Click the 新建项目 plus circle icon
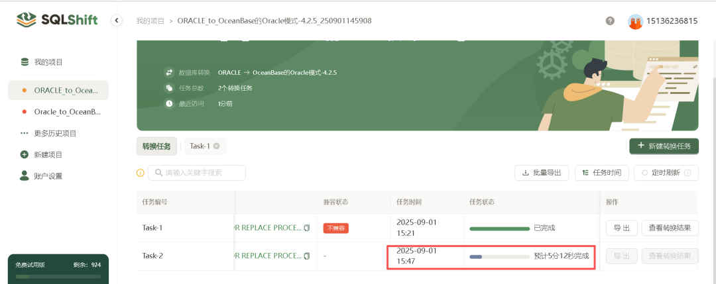The height and width of the screenshot is (284, 716). pyautogui.click(x=25, y=154)
